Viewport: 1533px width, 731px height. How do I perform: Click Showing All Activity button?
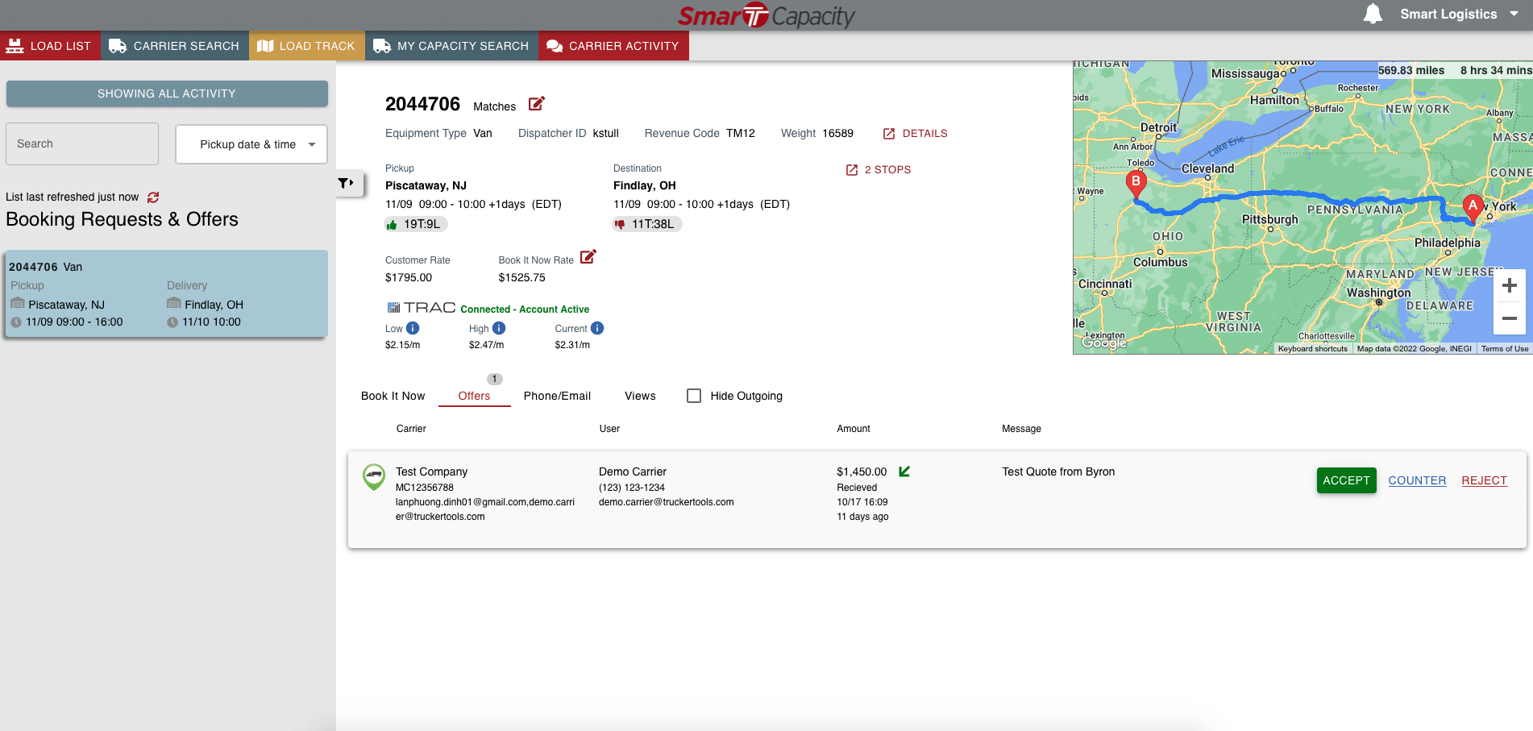[x=167, y=93]
